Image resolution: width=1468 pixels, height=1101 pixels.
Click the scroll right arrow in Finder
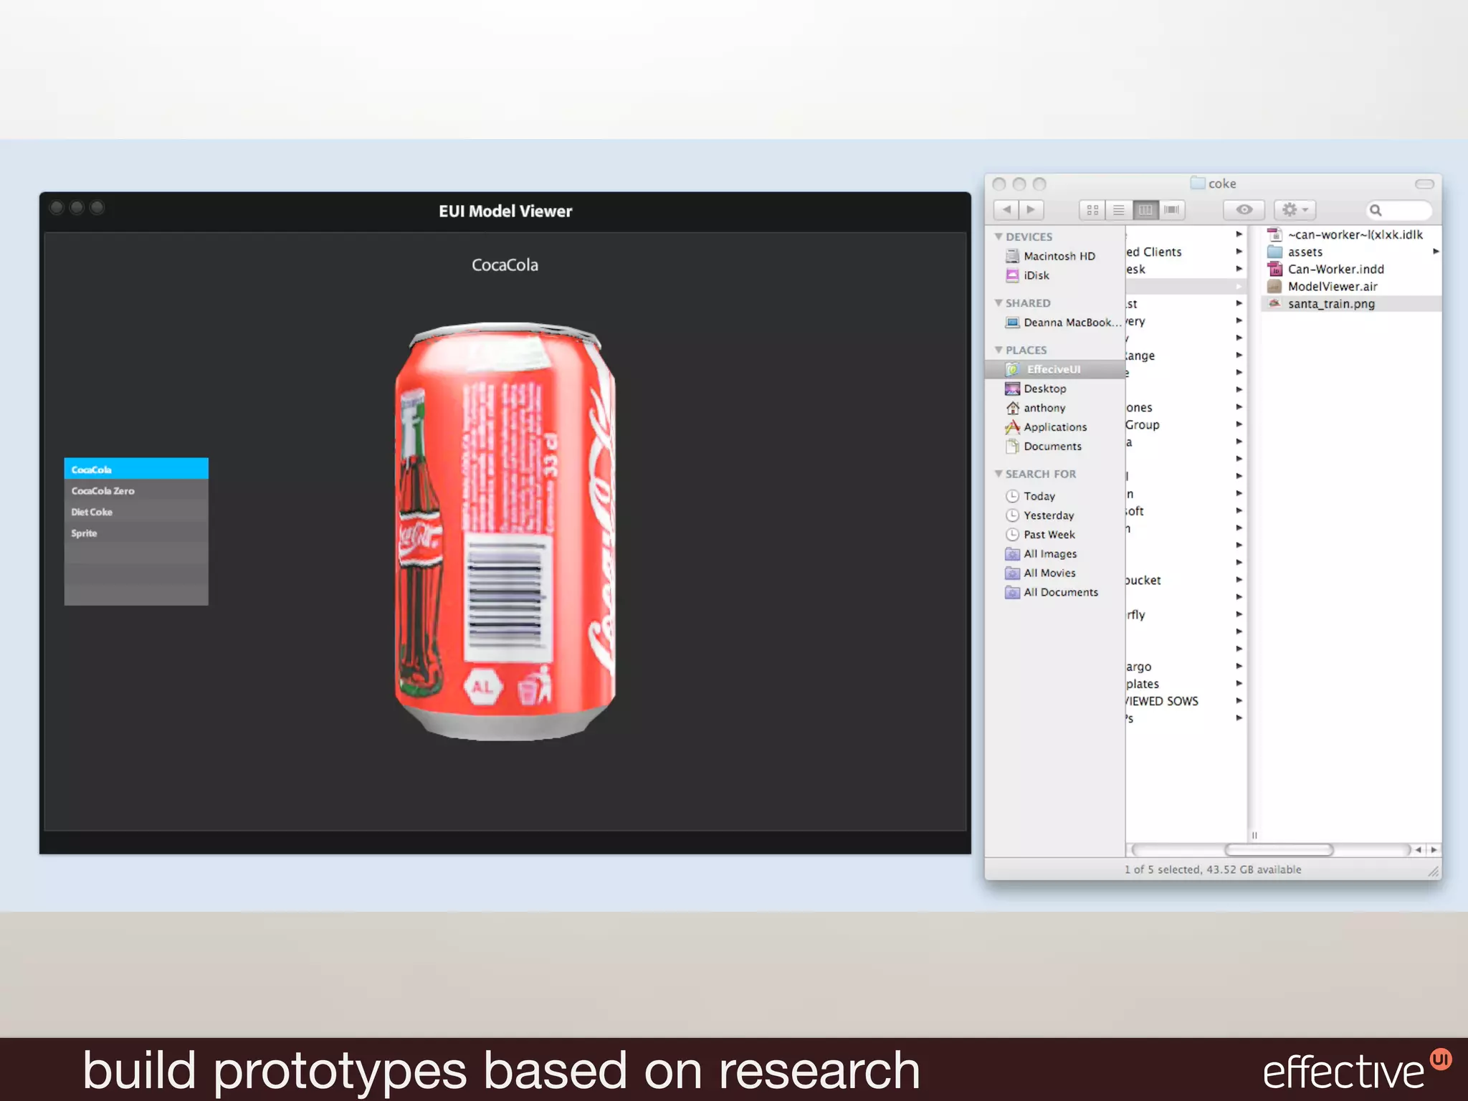(x=1434, y=850)
